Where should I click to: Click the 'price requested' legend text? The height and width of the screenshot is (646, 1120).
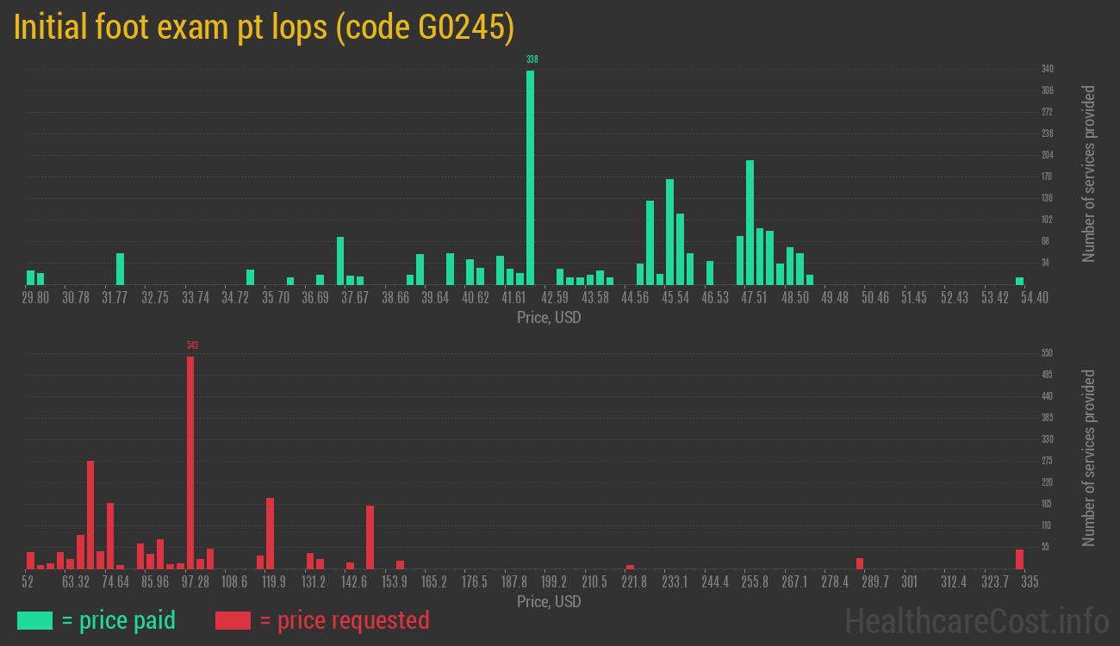pyautogui.click(x=344, y=620)
